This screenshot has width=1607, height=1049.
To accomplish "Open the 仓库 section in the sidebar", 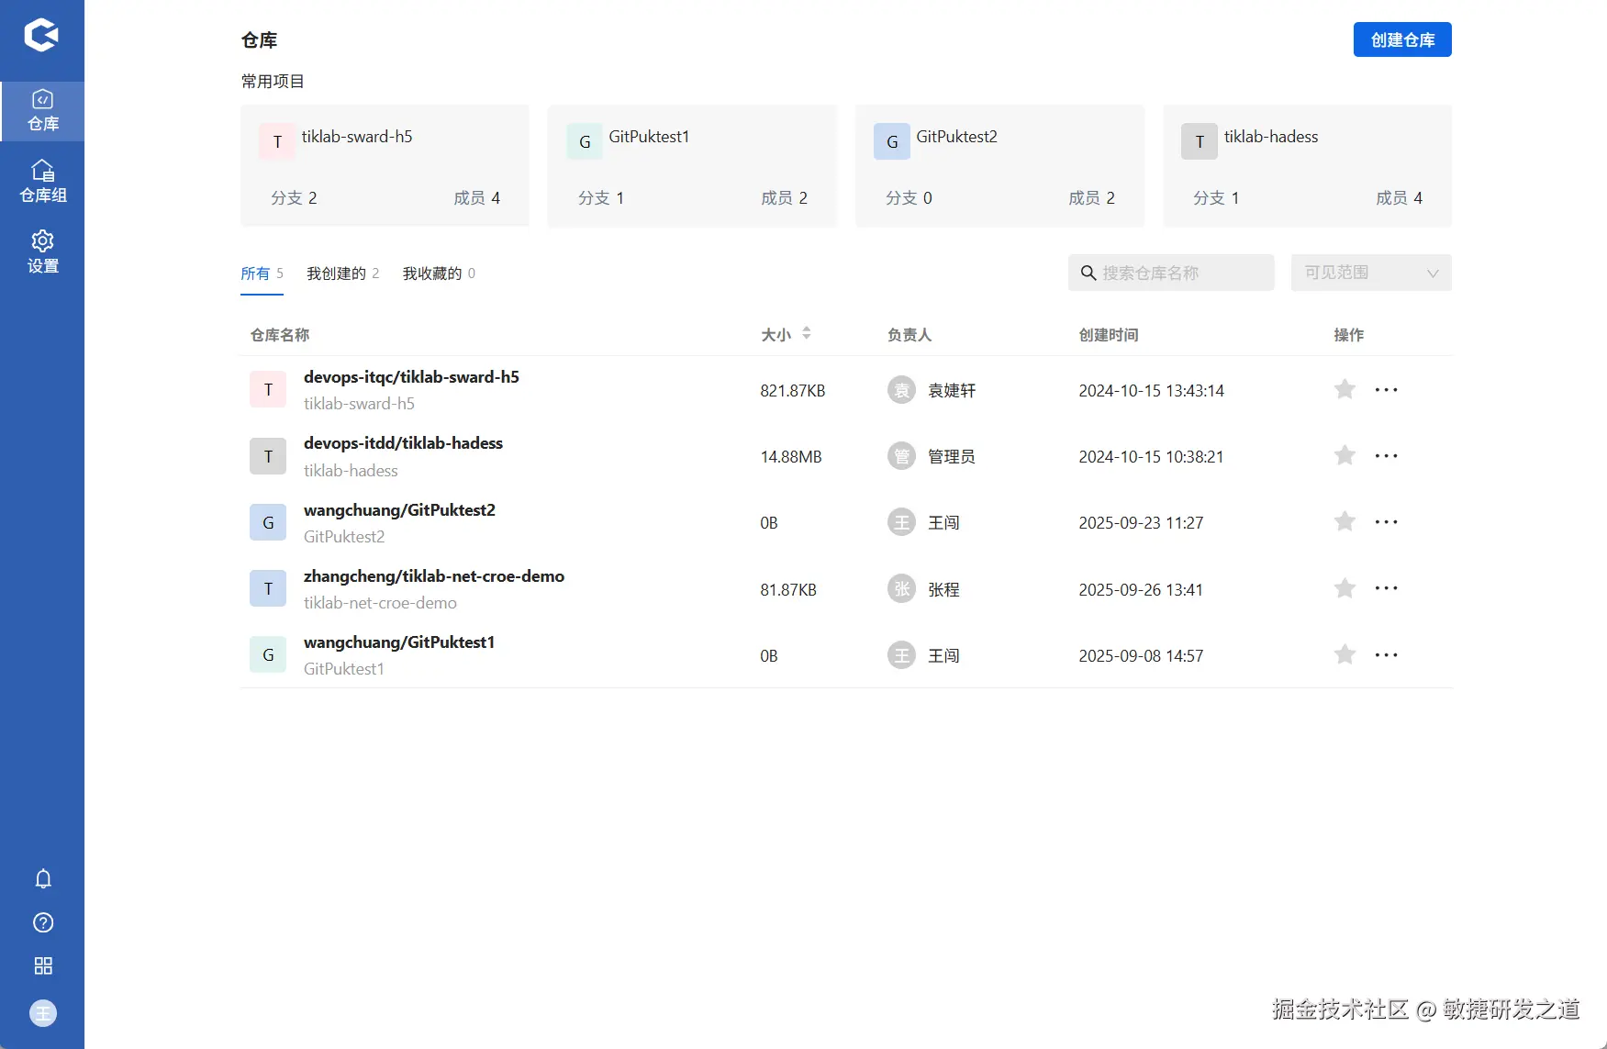I will click(x=42, y=110).
